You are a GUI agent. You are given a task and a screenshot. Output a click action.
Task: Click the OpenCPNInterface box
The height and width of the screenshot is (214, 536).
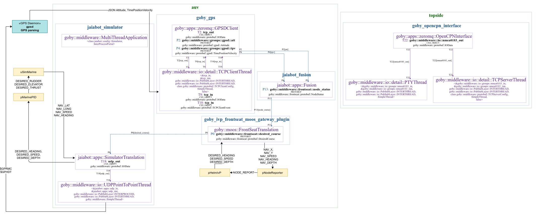[433, 41]
